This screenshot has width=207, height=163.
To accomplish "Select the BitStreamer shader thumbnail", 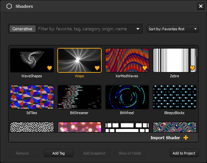I will tap(80, 97).
